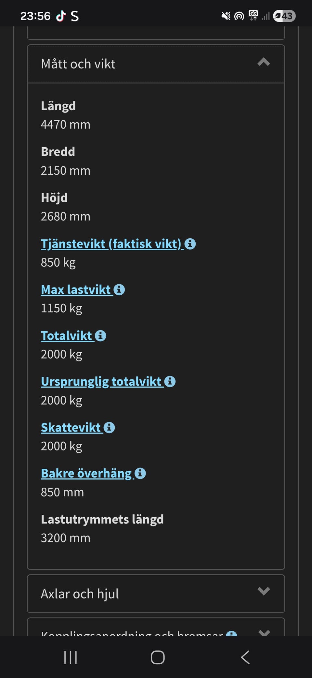
Task: Click the Totalvikt link
Action: click(67, 335)
